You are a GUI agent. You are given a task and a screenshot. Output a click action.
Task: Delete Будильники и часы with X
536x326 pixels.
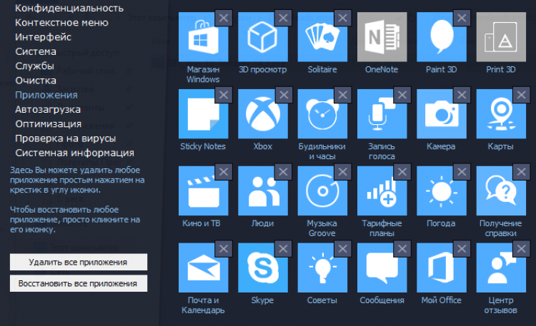pyautogui.click(x=343, y=95)
